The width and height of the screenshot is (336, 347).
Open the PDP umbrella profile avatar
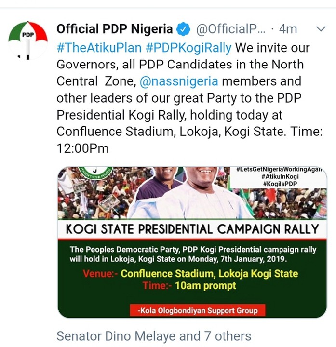[x=27, y=40]
